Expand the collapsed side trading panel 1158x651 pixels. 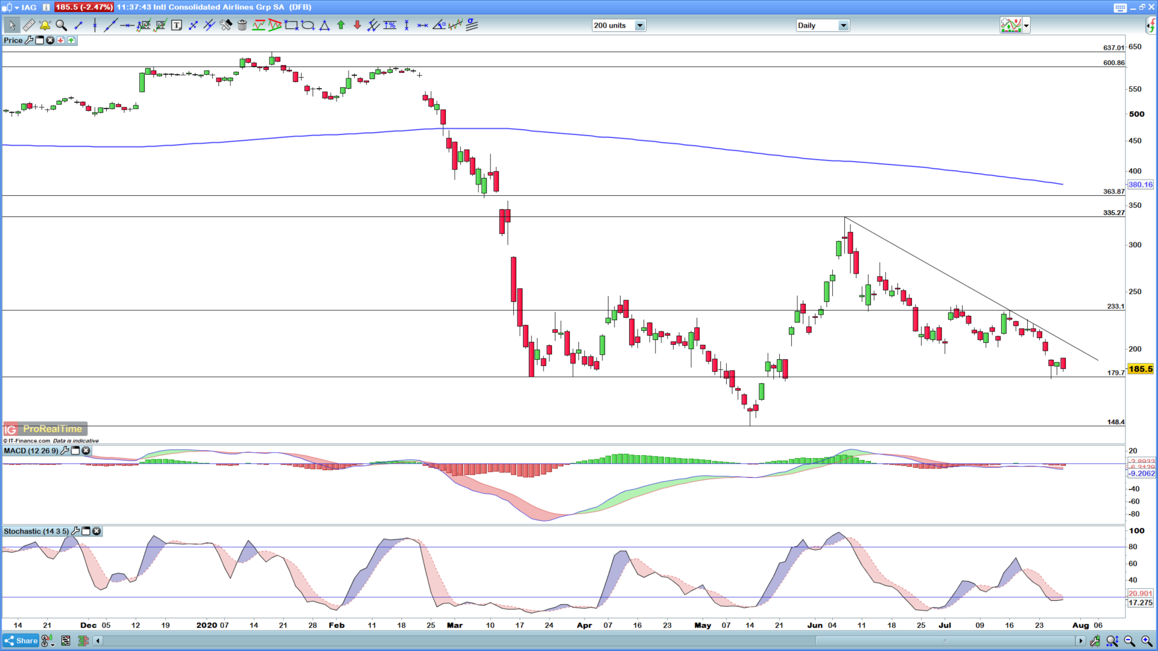1151,25
